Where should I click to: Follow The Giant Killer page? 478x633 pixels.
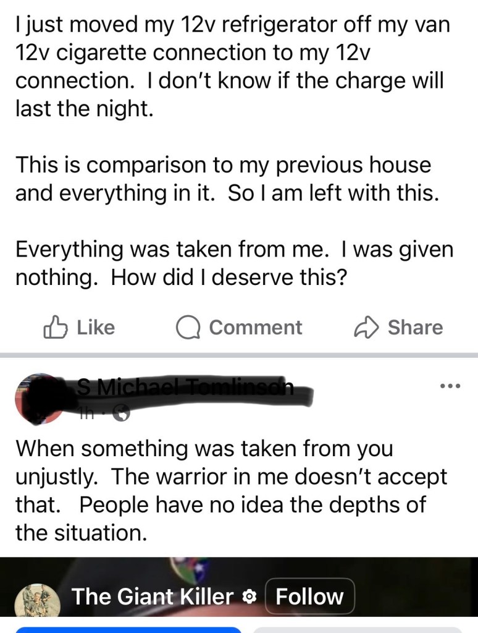pyautogui.click(x=309, y=597)
